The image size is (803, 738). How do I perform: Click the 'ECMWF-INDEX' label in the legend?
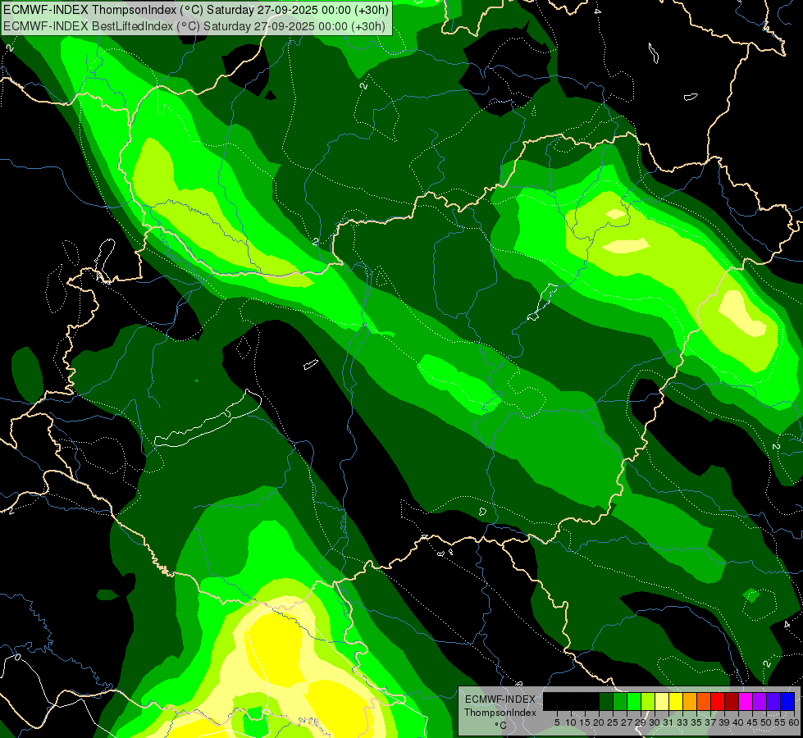500,699
